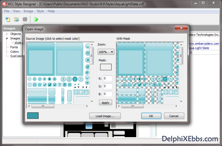Click the teal color swatch at bottom left
Screen dimensions: 222x146
33,116
